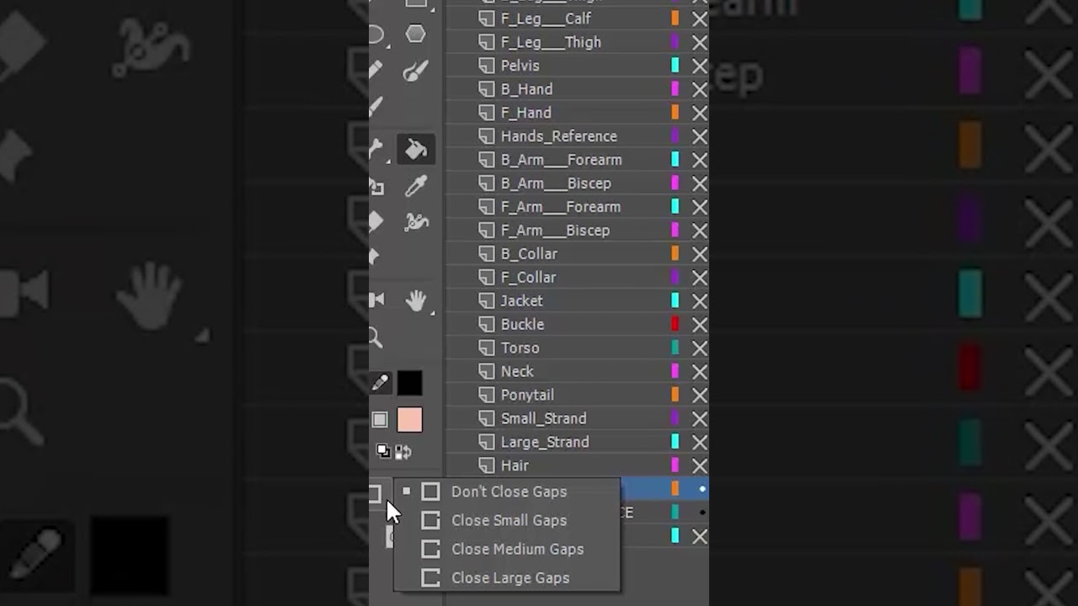Select the Ponytail layer name
The image size is (1078, 606).
tap(527, 395)
